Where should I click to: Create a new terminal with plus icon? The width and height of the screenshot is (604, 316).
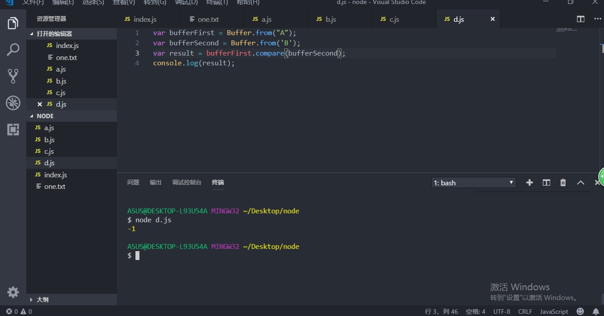[x=529, y=183]
